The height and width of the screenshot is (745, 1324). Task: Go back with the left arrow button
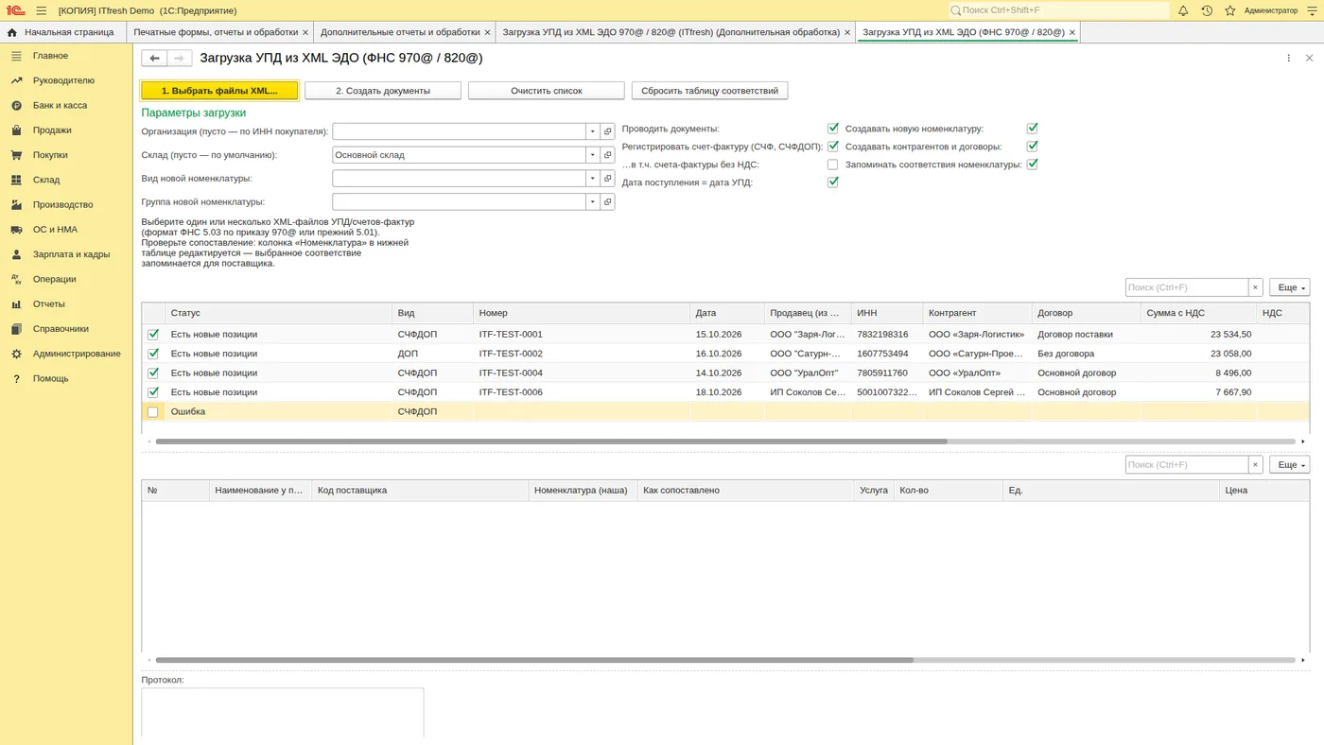(x=154, y=58)
